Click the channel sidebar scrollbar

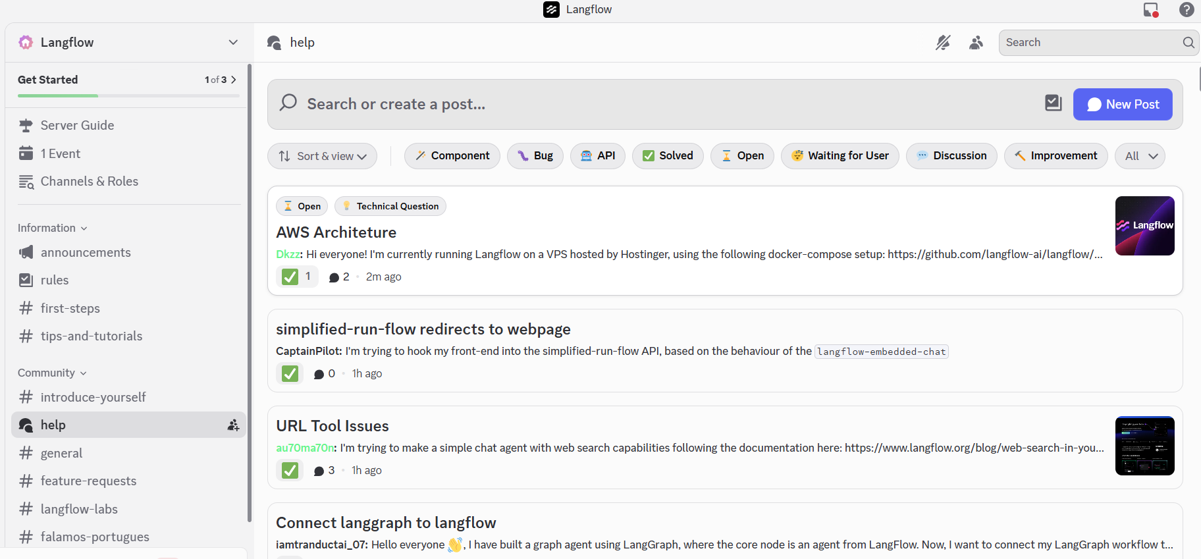250,293
